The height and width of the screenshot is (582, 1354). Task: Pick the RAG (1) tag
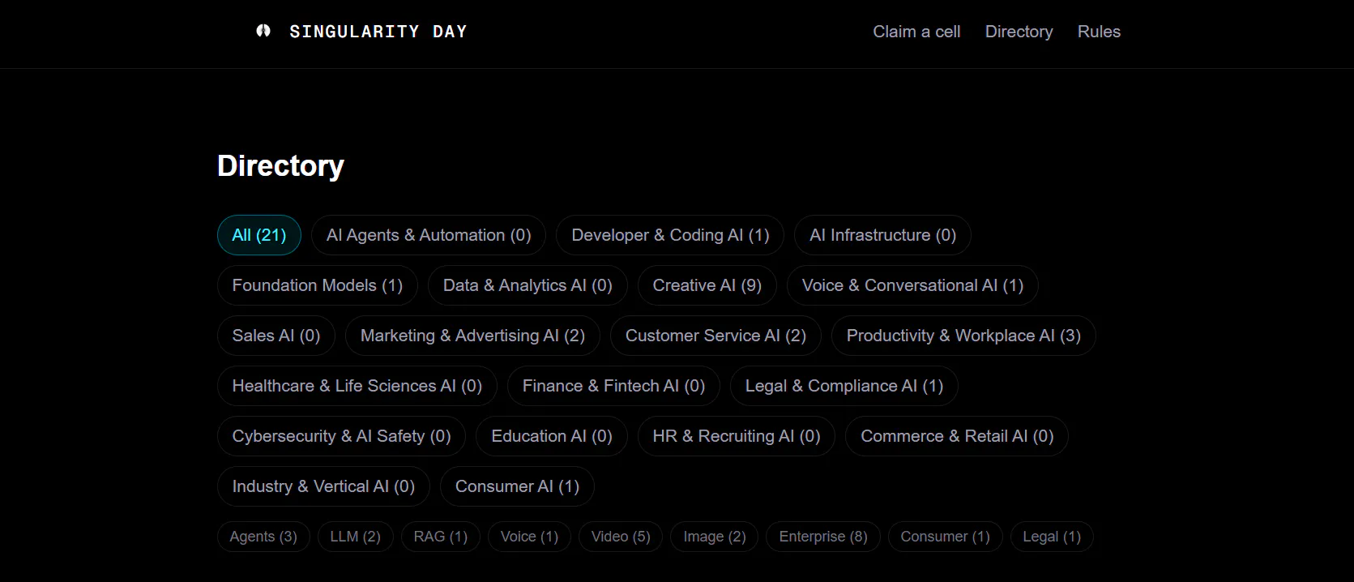point(440,537)
